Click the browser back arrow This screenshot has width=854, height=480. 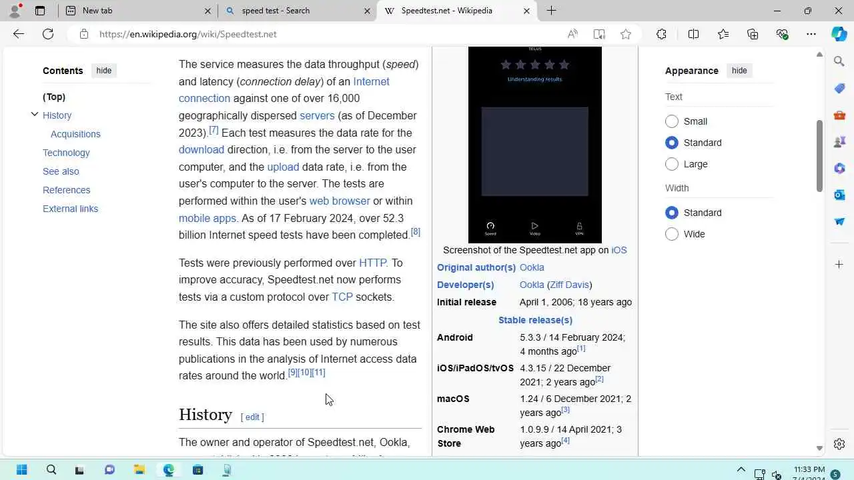point(19,34)
